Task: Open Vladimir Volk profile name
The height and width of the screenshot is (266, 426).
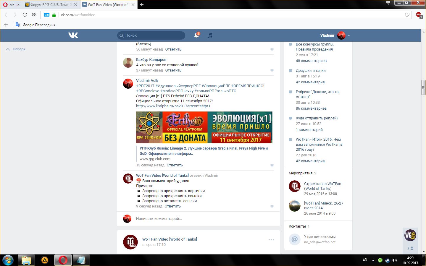Action: [147, 80]
